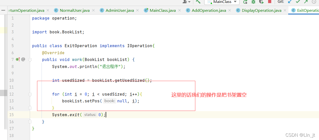The height and width of the screenshot is (140, 319).
Task: Click the Debug bug icon
Action: coord(253,2)
